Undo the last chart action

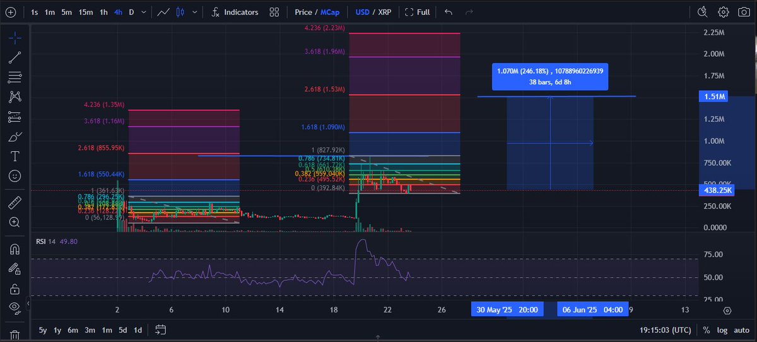click(x=449, y=12)
